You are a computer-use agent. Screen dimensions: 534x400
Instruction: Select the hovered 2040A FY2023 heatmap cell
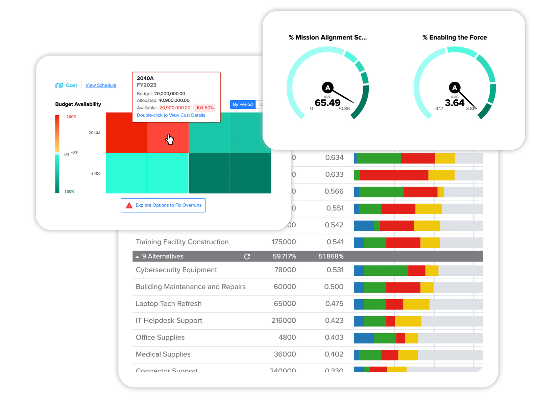pyautogui.click(x=168, y=137)
